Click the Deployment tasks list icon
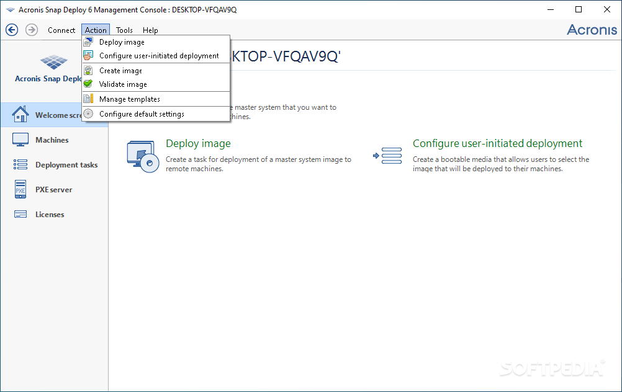This screenshot has height=392, width=622. (x=20, y=164)
